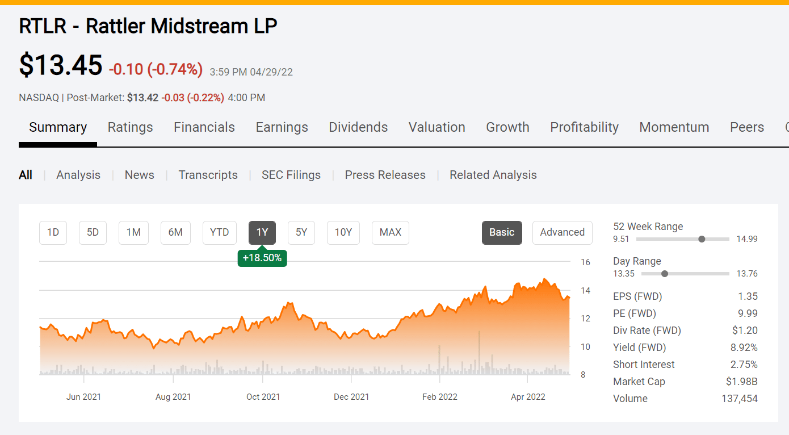Click the day range high 13.76

[747, 274]
